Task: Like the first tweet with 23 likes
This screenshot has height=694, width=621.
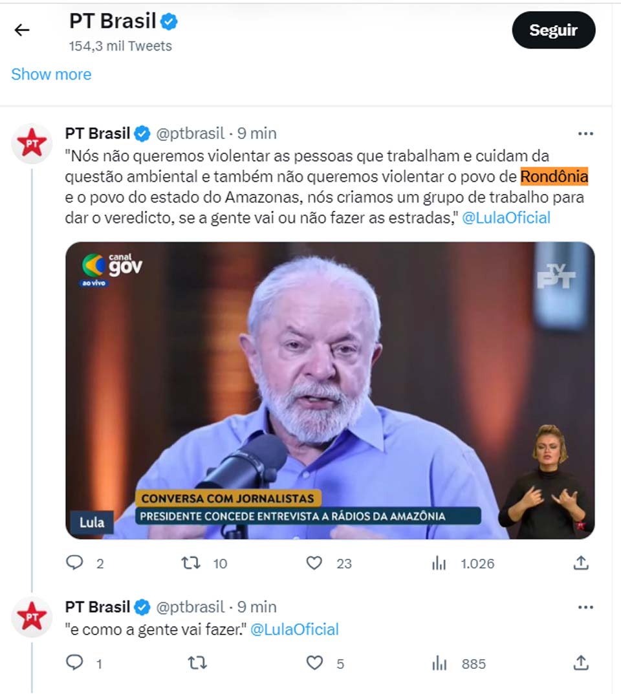Action: (314, 563)
